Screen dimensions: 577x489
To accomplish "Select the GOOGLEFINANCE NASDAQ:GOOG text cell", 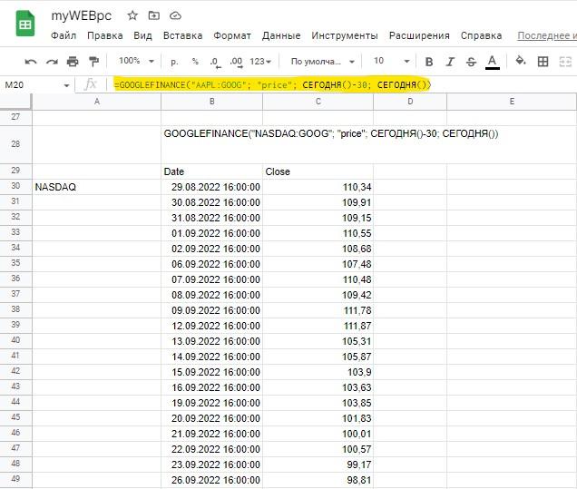I will 331,133.
